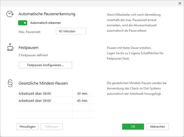The width and height of the screenshot is (184, 137).
Task: Click the Automatisch erkennen label text
Action: pos(46,23)
